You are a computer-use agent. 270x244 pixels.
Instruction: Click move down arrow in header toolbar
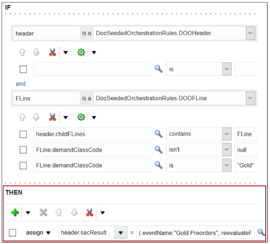pyautogui.click(x=36, y=52)
